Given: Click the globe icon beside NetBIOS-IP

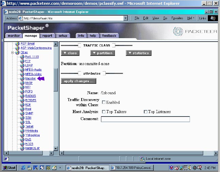Looking at the screenshot, I should tap(22, 148).
